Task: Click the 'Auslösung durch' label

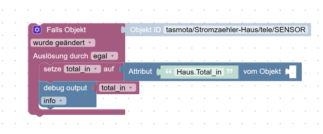Action: pos(61,56)
